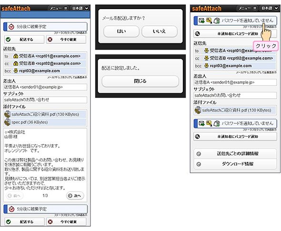Open safeAttachご紹介資料.pdf attachment in right window
The width and height of the screenshot is (281, 231).
tap(235, 110)
